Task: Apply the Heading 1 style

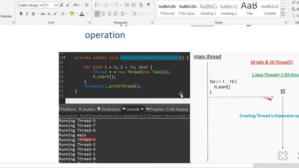Action: (208, 9)
